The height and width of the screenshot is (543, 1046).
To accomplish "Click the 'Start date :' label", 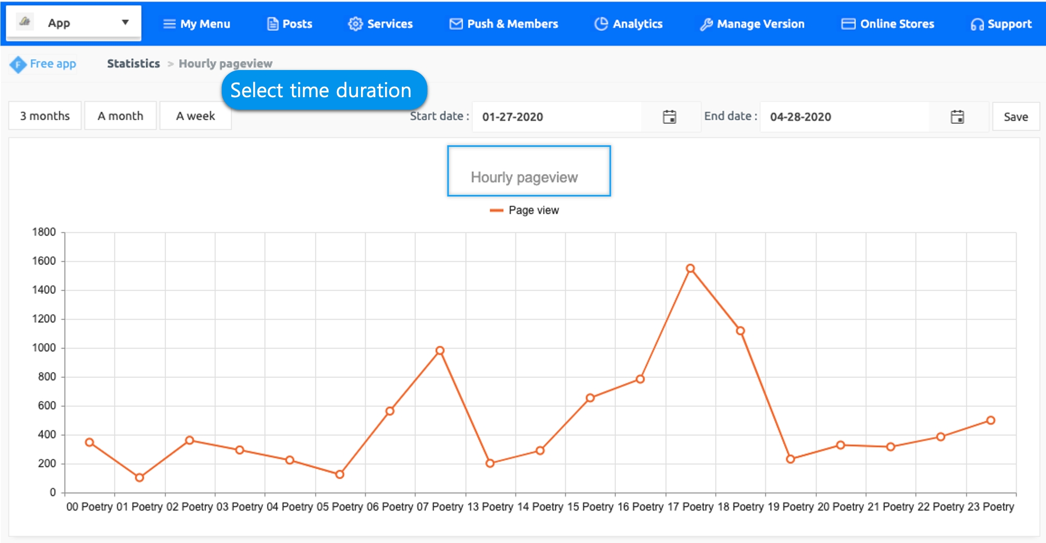I will pyautogui.click(x=440, y=116).
